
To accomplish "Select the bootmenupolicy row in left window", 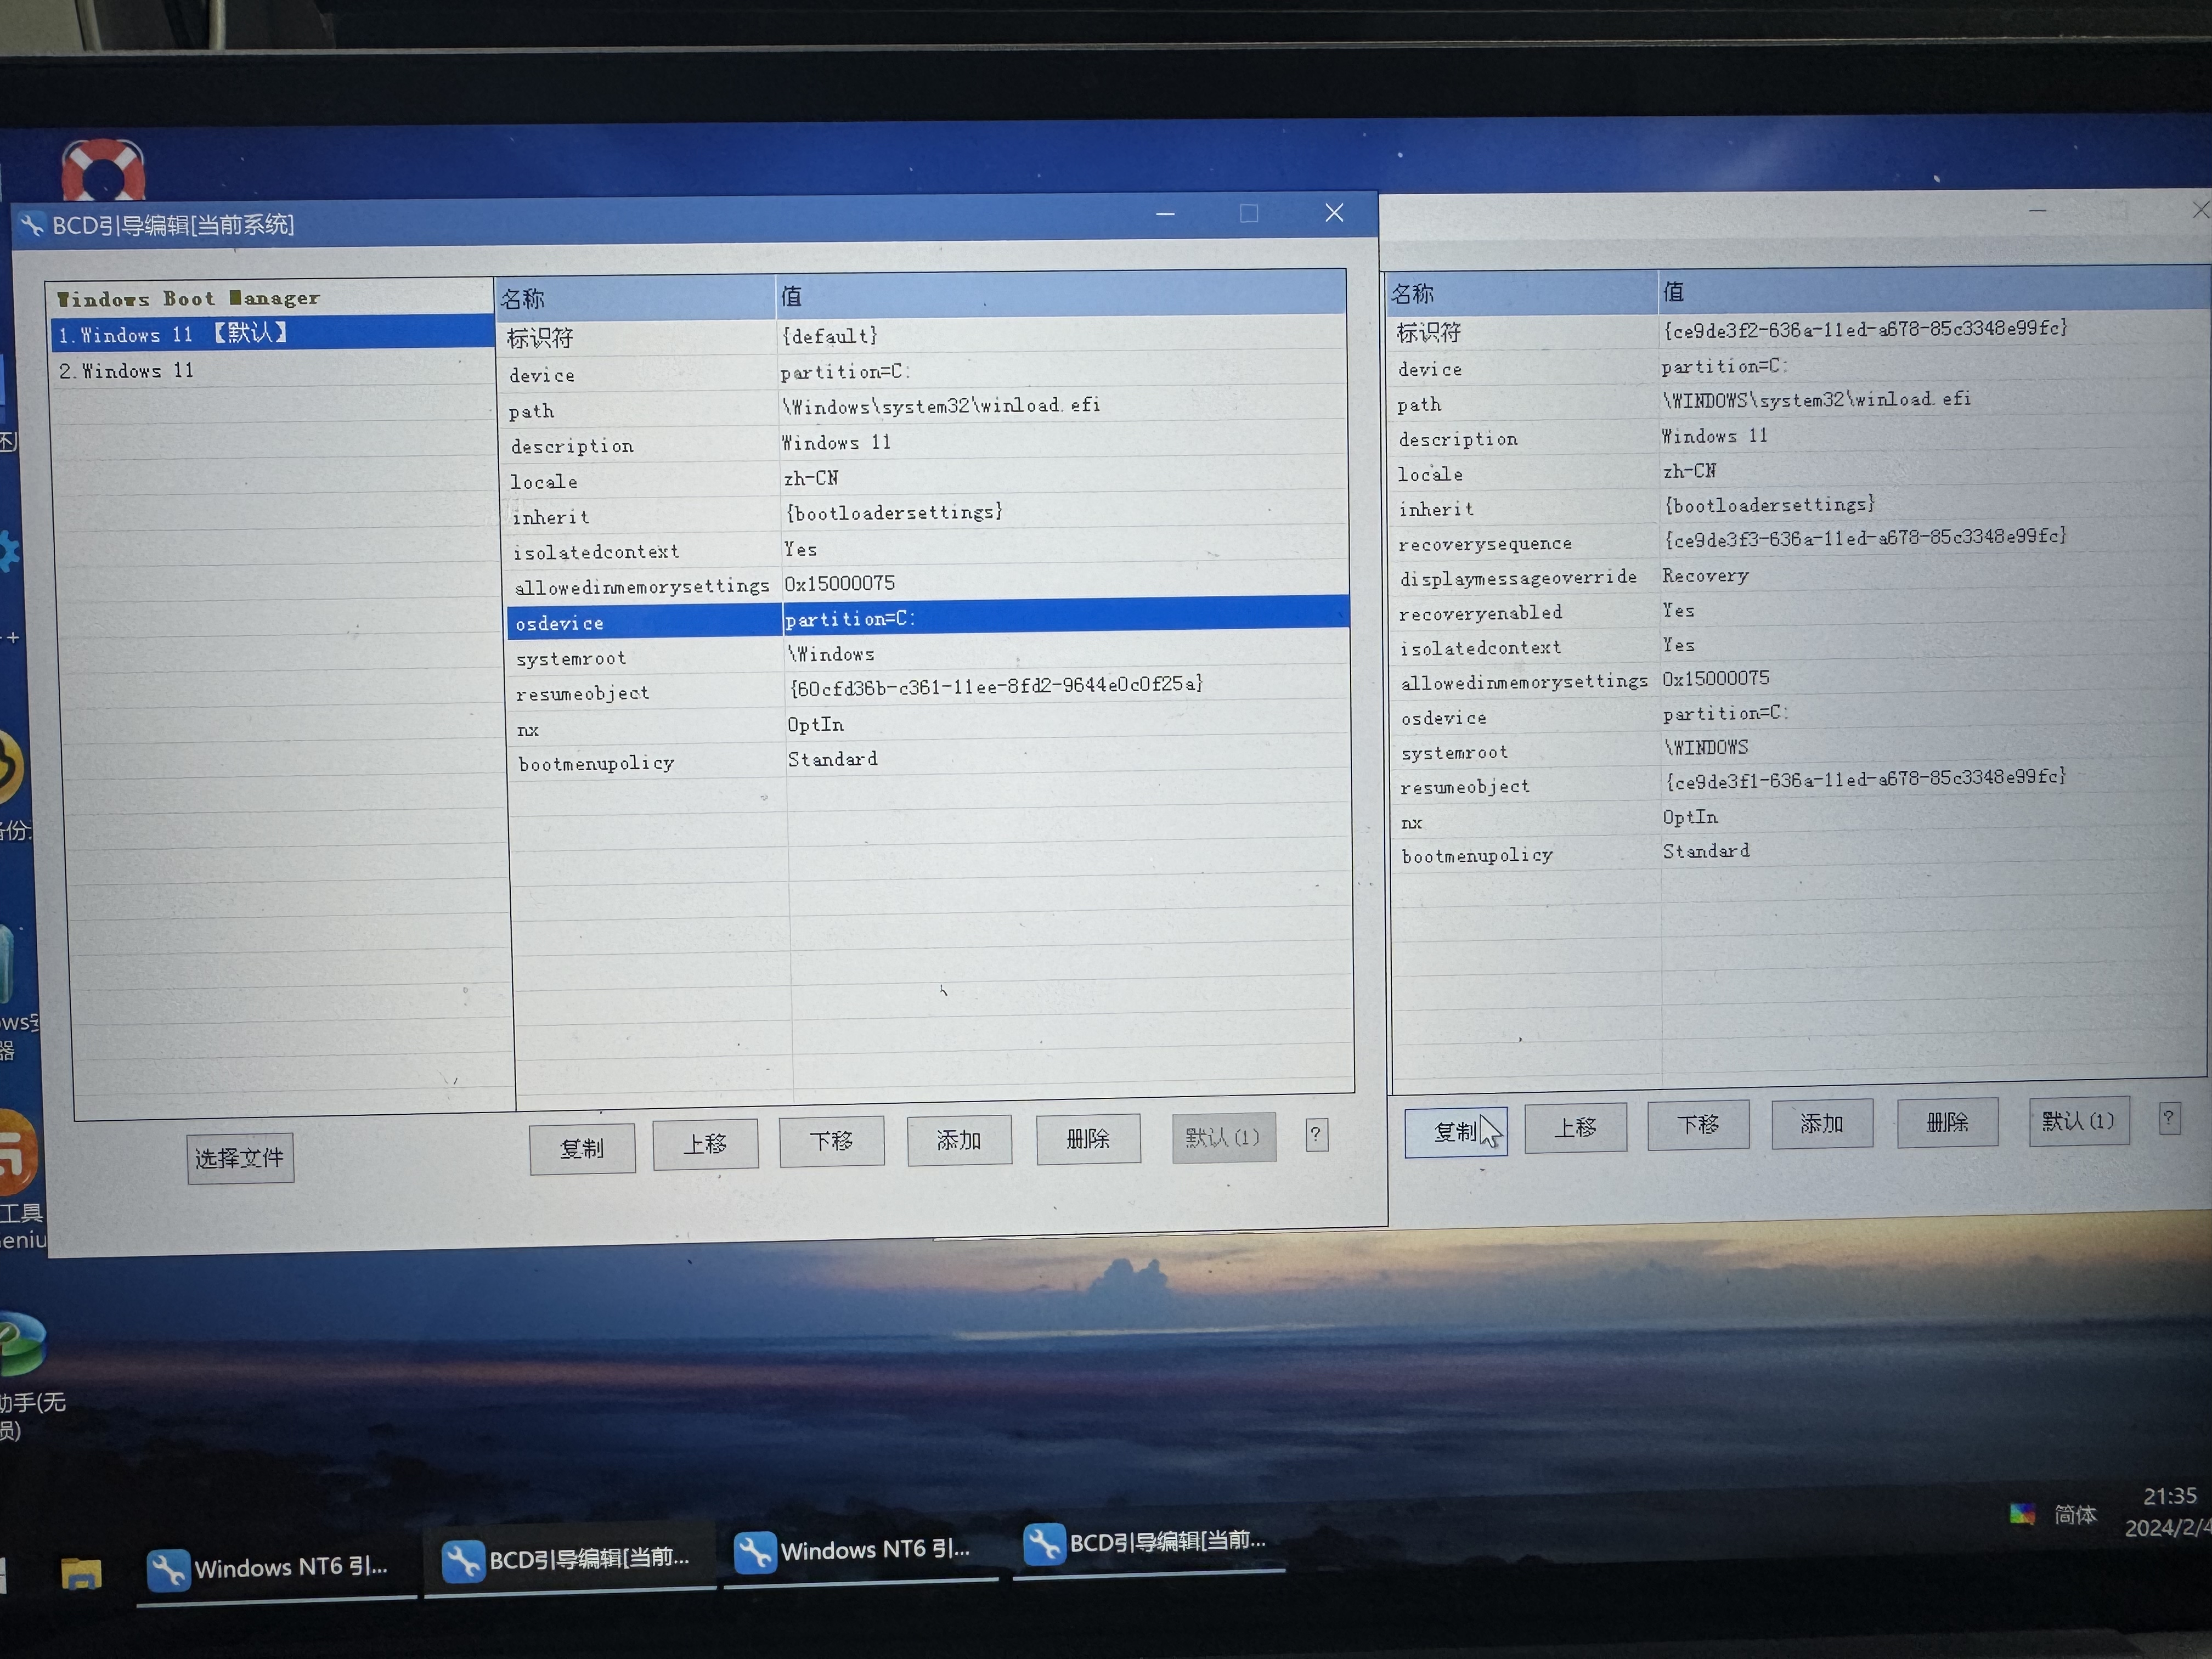I will coord(597,764).
